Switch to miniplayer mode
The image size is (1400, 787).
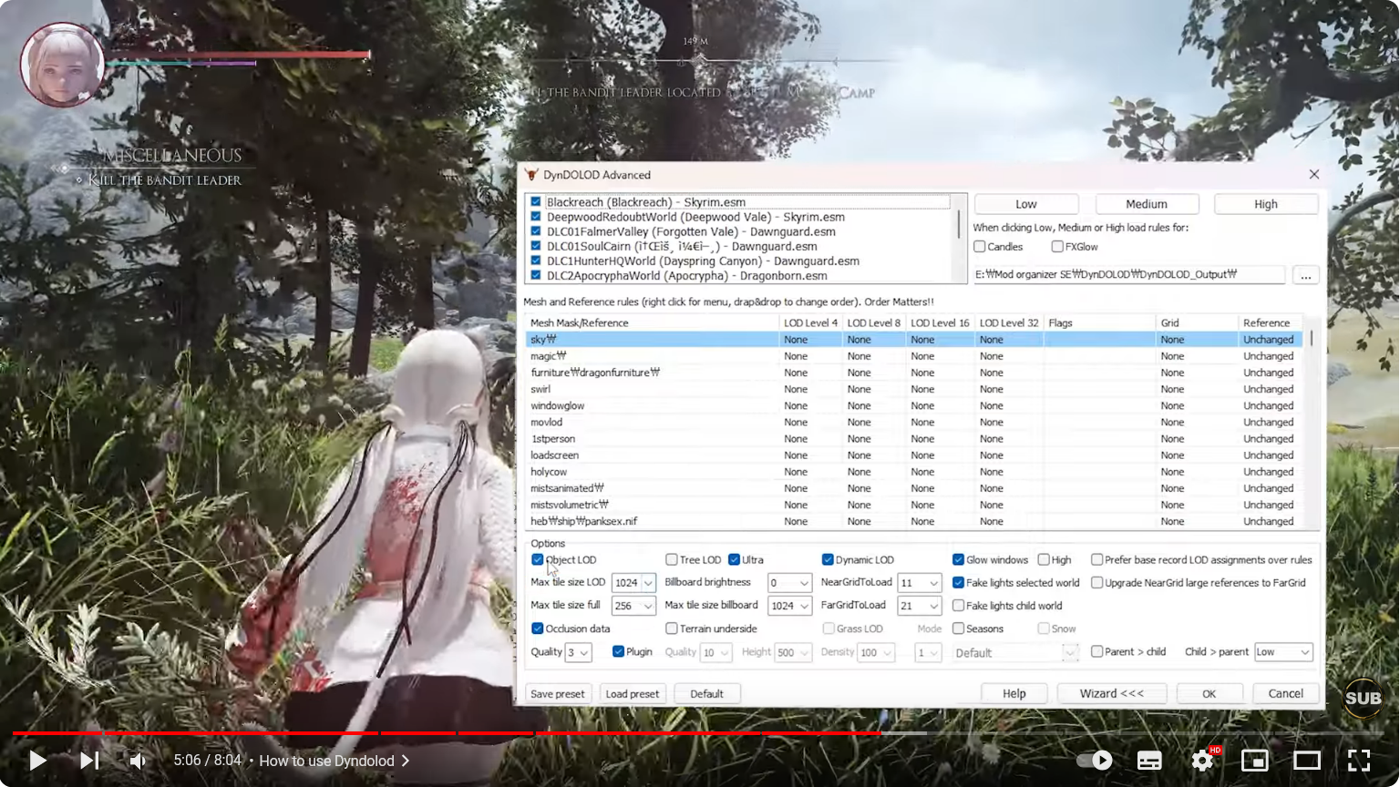coord(1255,761)
